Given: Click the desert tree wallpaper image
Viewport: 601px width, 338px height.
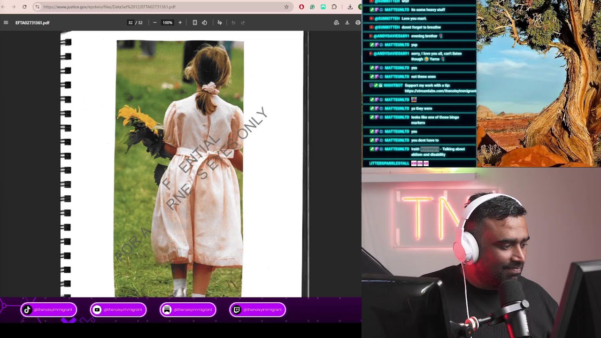Looking at the screenshot, I should (x=539, y=83).
